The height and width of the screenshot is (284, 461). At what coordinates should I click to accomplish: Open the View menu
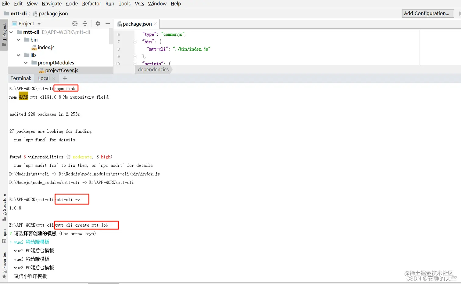(32, 4)
